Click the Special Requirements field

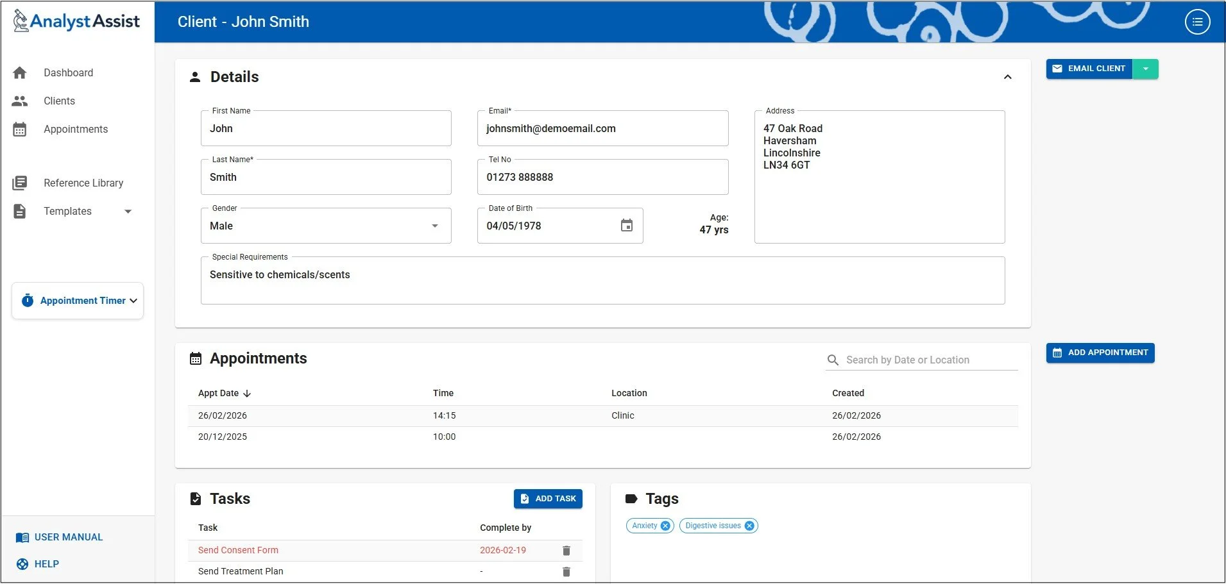[603, 281]
